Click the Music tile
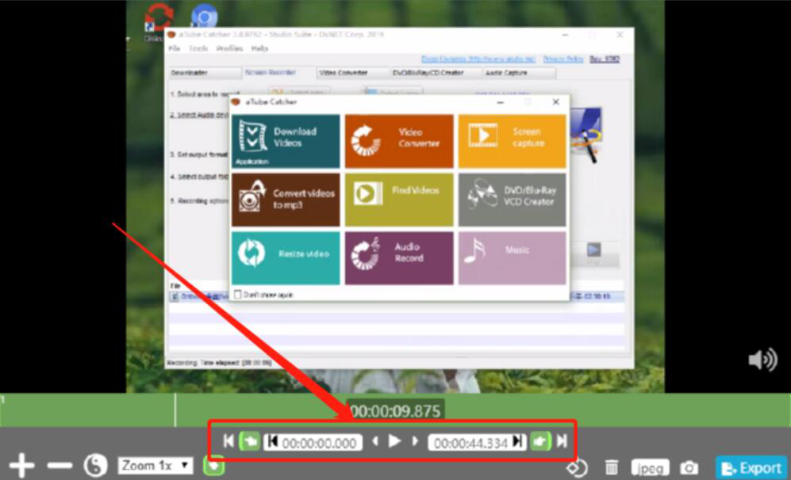Screen dimensions: 791x480 coord(512,258)
